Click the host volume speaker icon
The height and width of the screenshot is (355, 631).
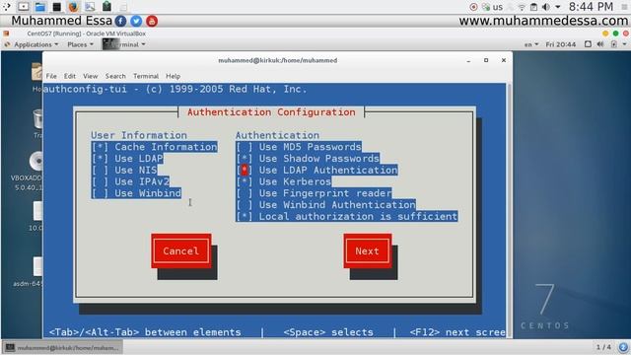pyautogui.click(x=546, y=7)
